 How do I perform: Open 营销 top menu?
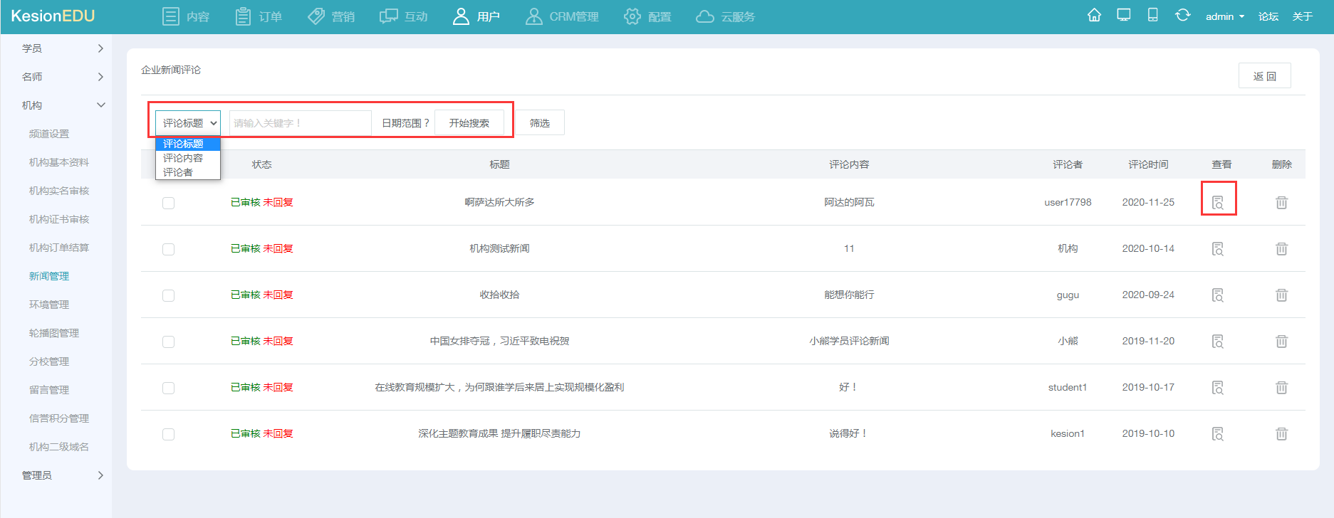tap(331, 16)
